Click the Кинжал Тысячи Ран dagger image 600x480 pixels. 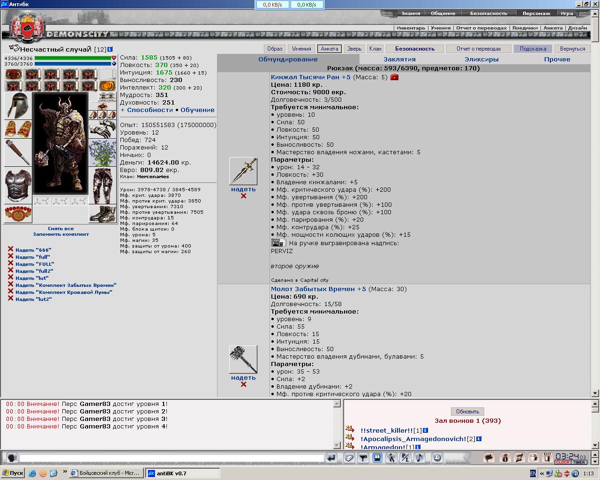(x=243, y=171)
